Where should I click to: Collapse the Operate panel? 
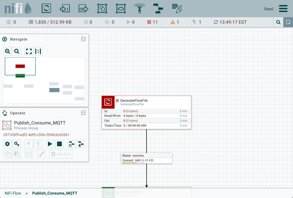click(x=83, y=113)
